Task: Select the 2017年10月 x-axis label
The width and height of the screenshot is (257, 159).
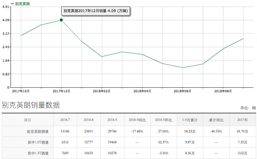Action: (x=21, y=91)
